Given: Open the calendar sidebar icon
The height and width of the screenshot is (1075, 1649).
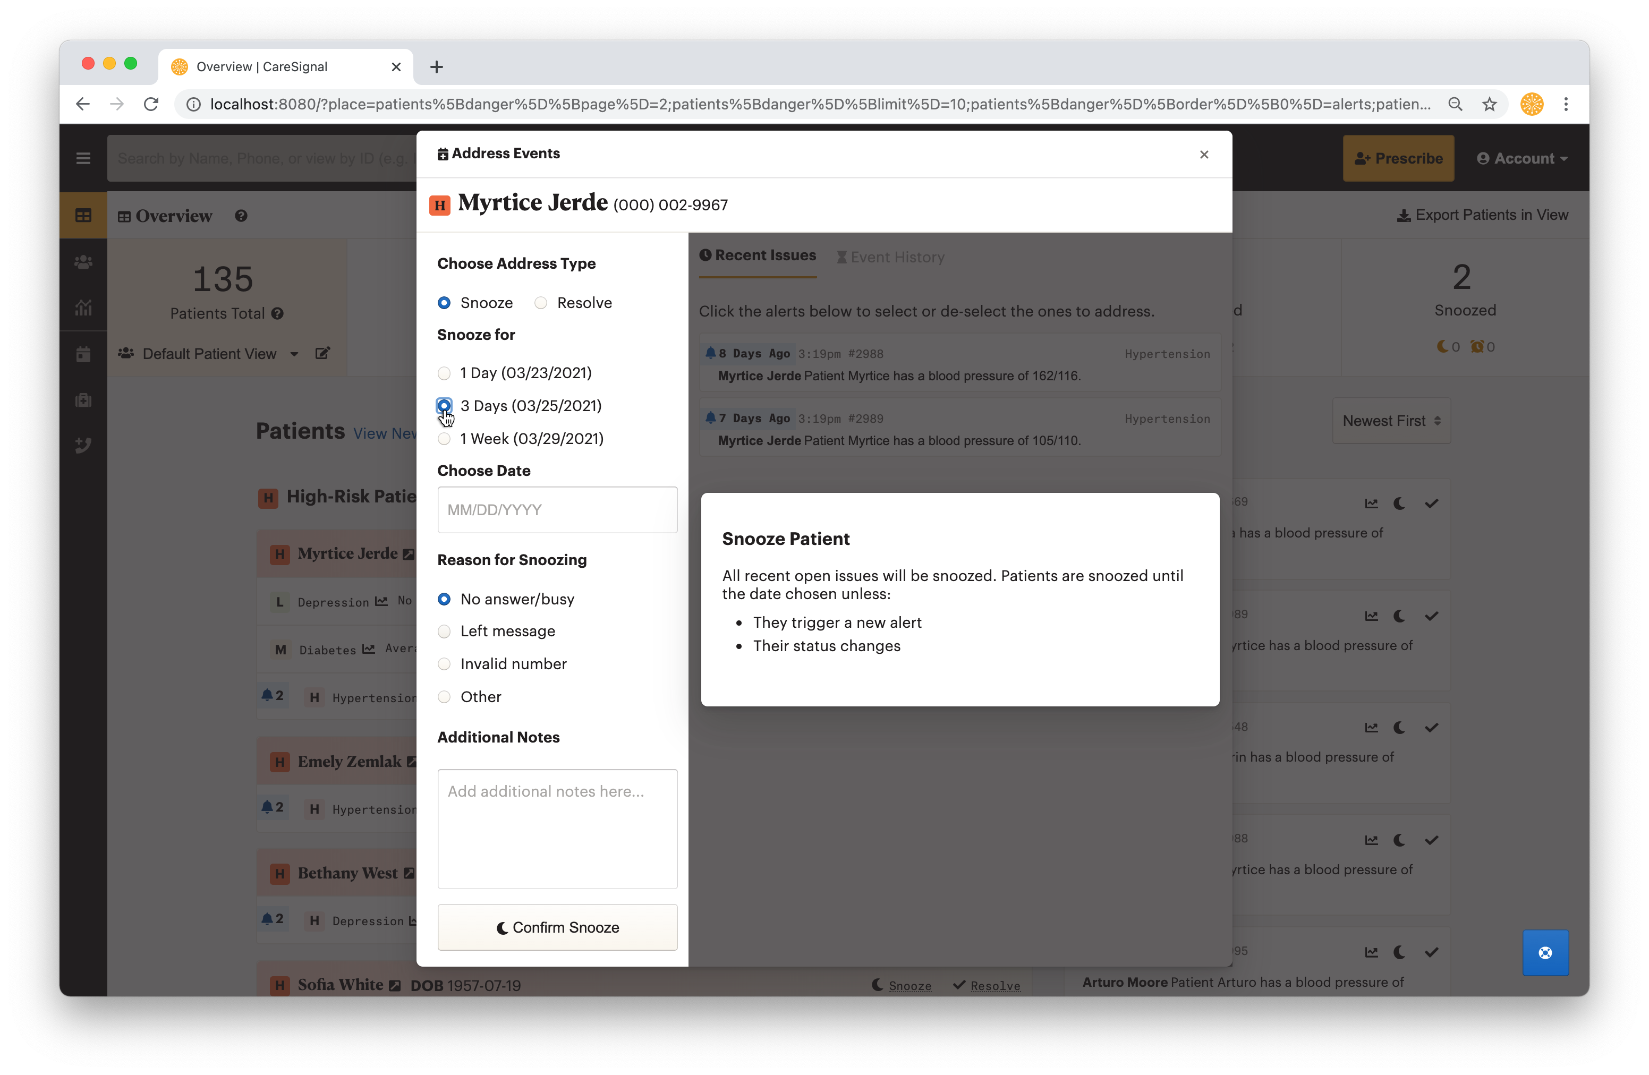Looking at the screenshot, I should [x=83, y=354].
